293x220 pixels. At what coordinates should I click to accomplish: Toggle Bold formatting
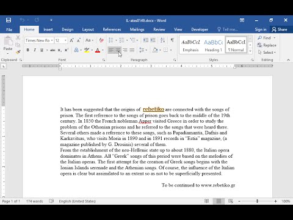point(28,50)
